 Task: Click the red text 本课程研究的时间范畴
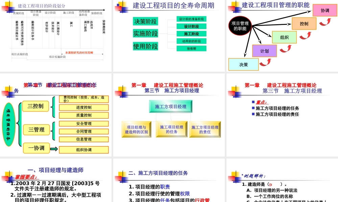[x=79, y=53]
